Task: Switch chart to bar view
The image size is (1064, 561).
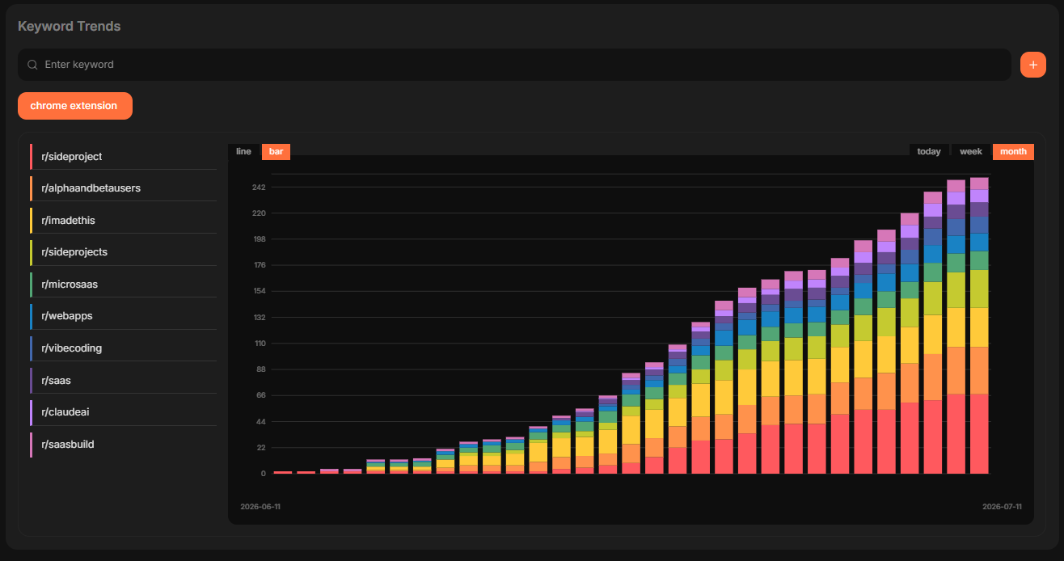Action: click(x=276, y=152)
